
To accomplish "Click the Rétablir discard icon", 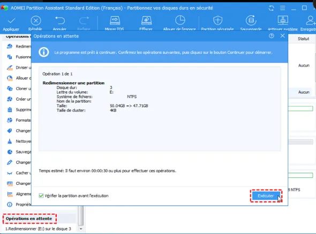I will click(36, 21).
